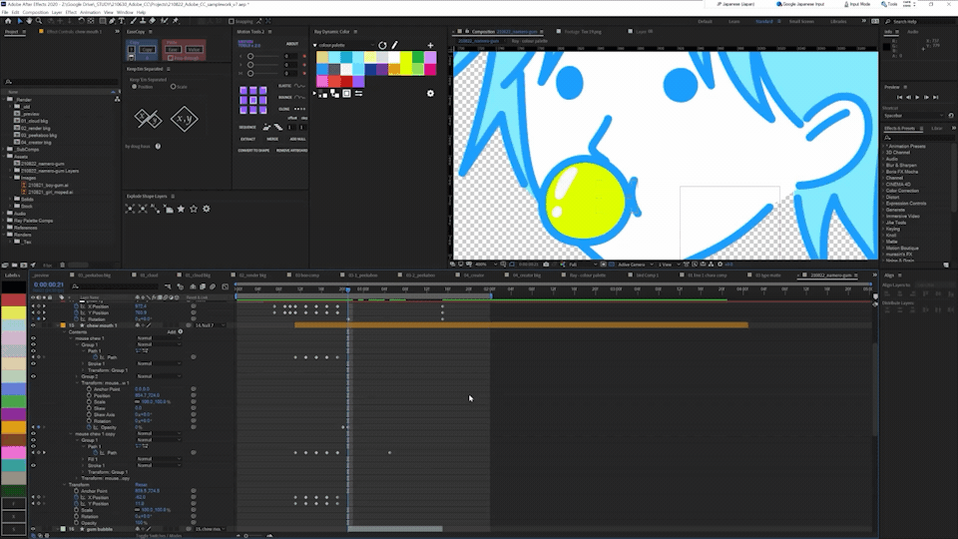Click the CONVERT TO SHAPE button

tap(253, 151)
